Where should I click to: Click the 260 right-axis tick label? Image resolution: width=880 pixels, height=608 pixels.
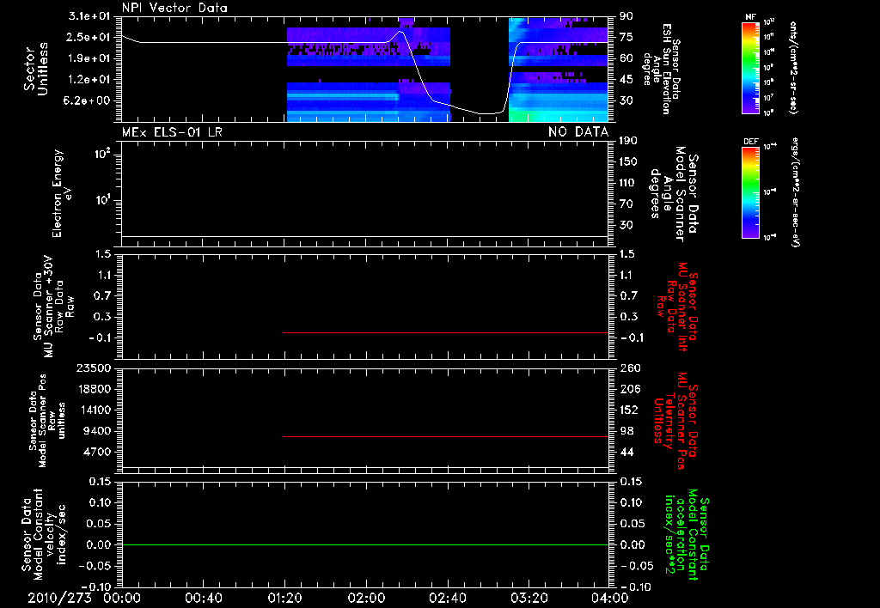pyautogui.click(x=630, y=368)
